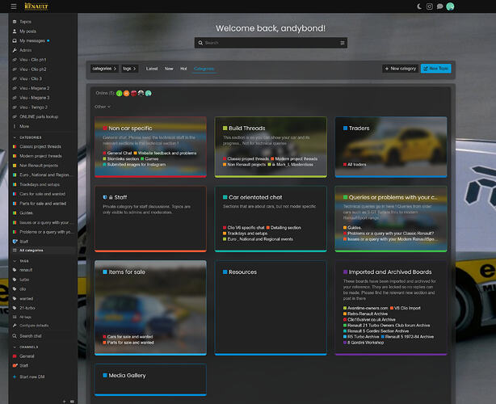
Task: Toggle dark mode with the moon icon
Action: pyautogui.click(x=419, y=6)
